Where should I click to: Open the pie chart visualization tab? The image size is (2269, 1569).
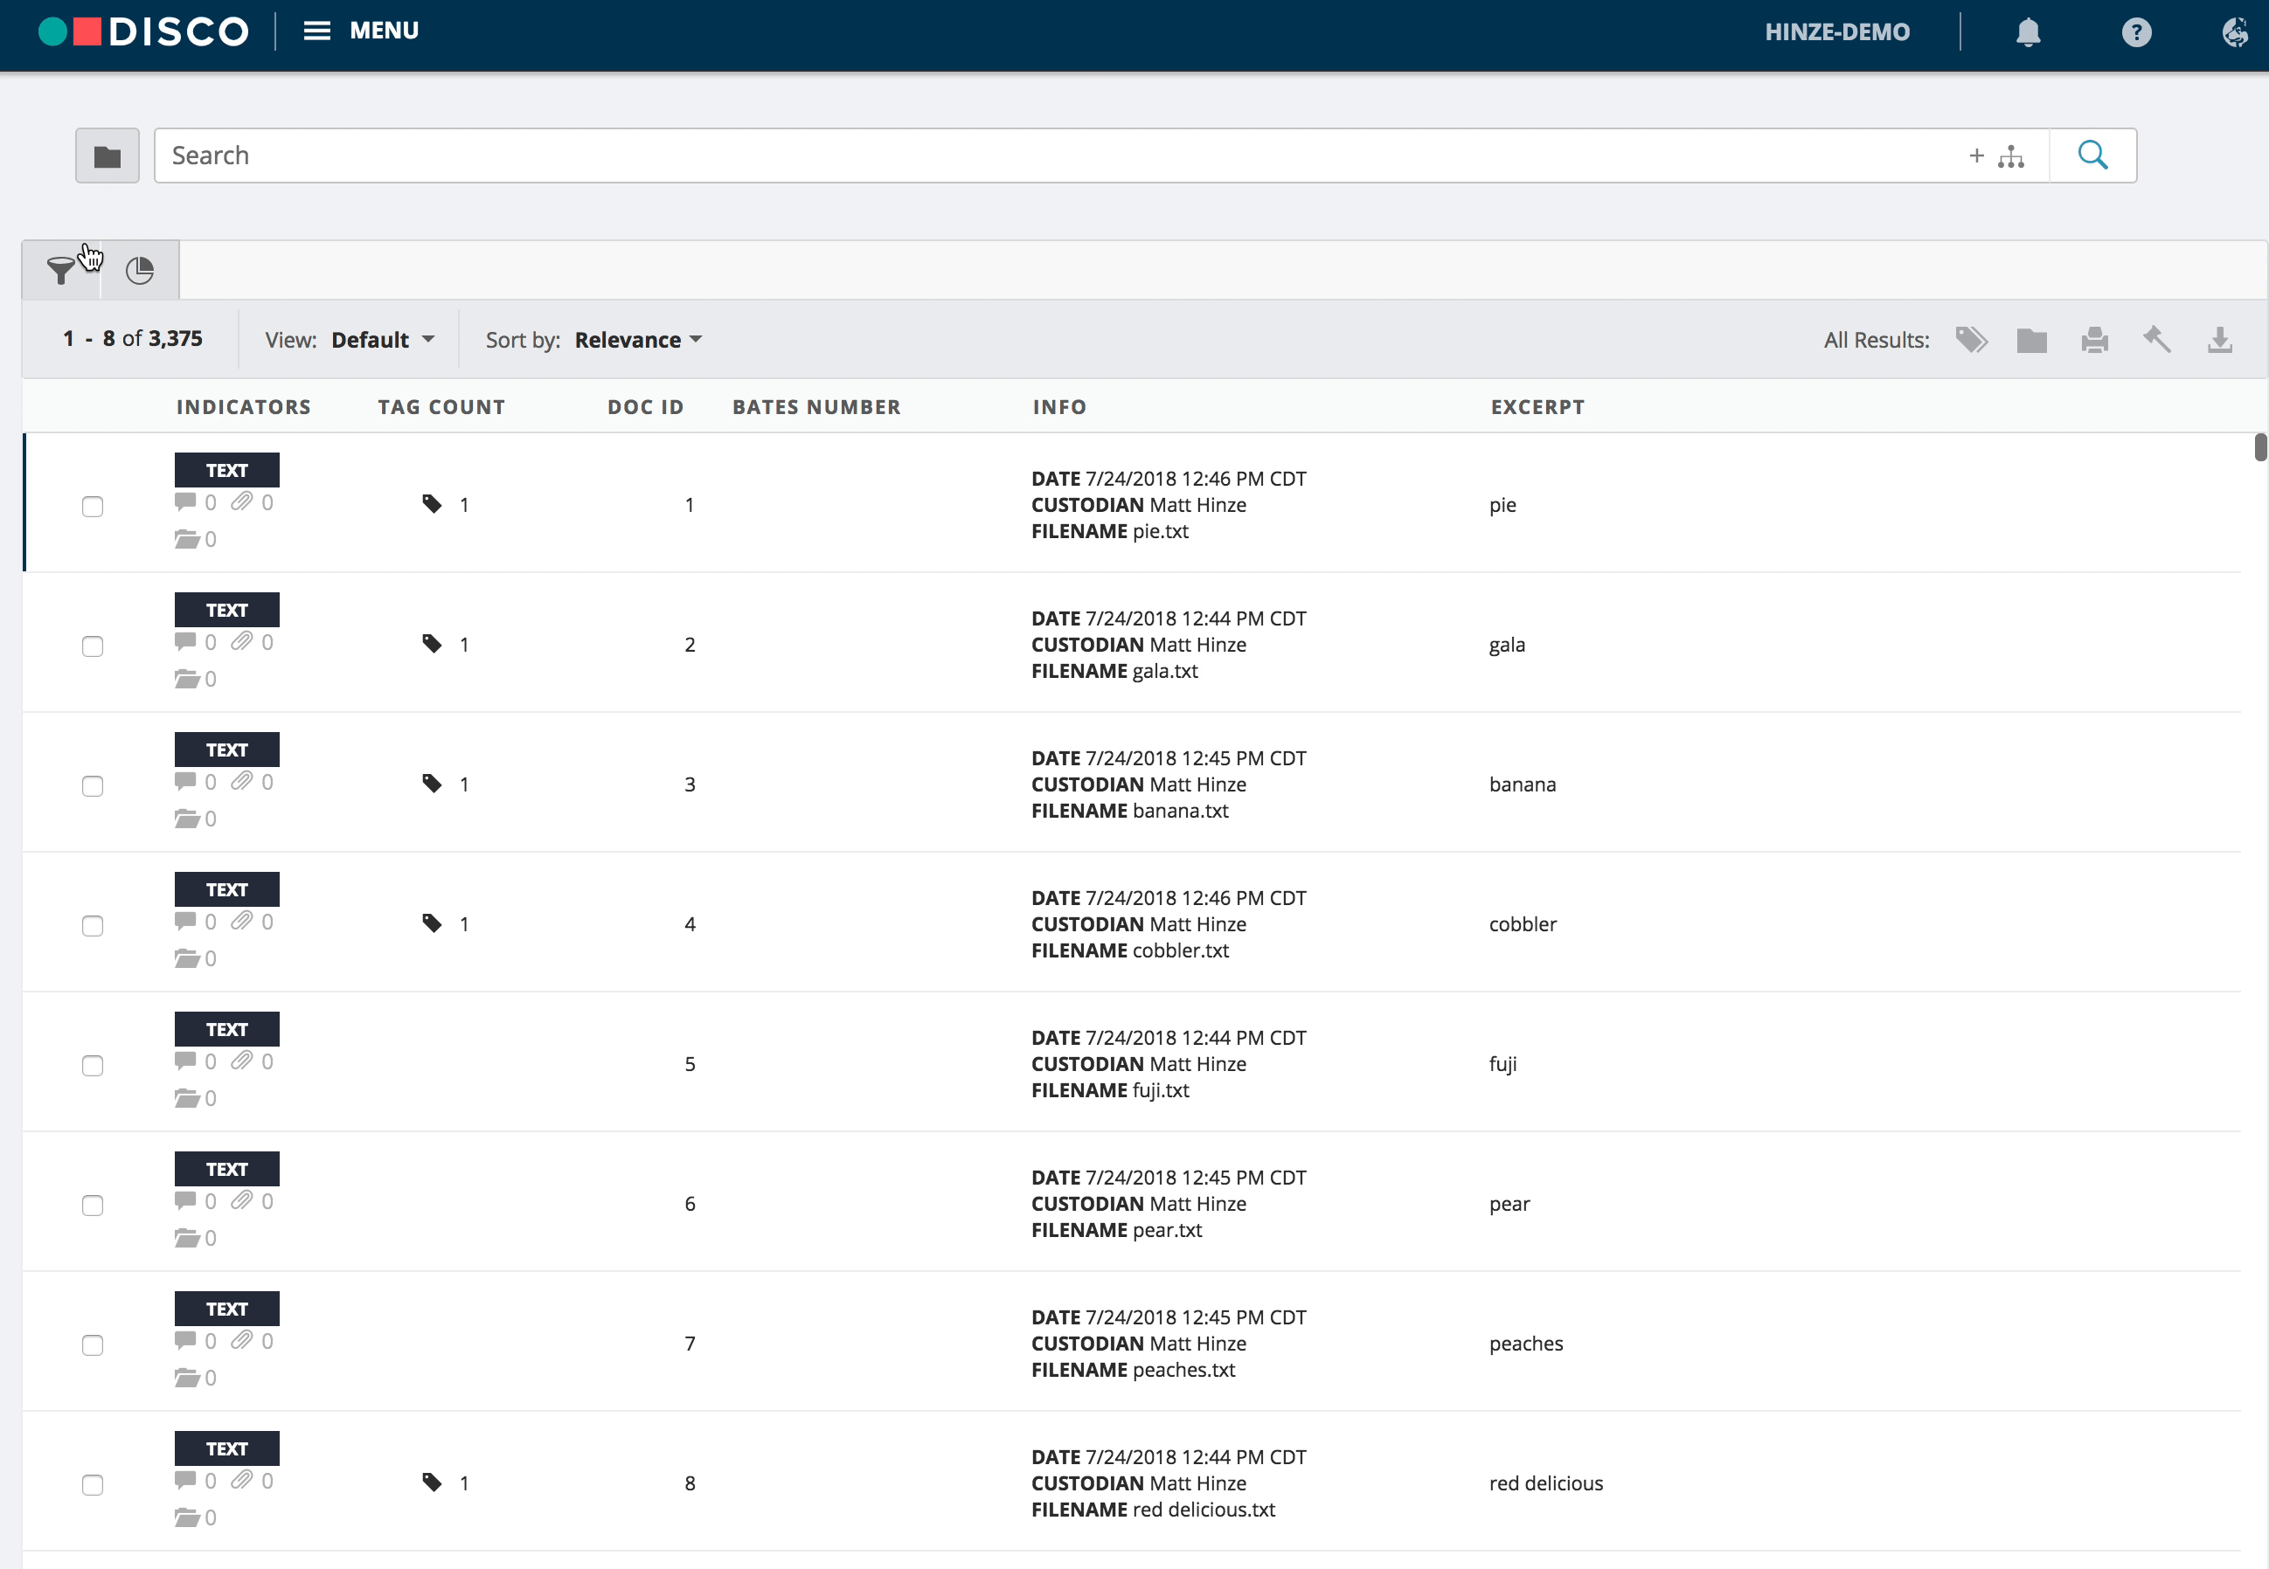coord(140,270)
